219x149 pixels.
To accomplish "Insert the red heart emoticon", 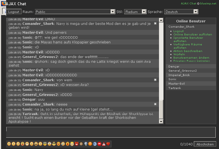I will coord(108,144).
